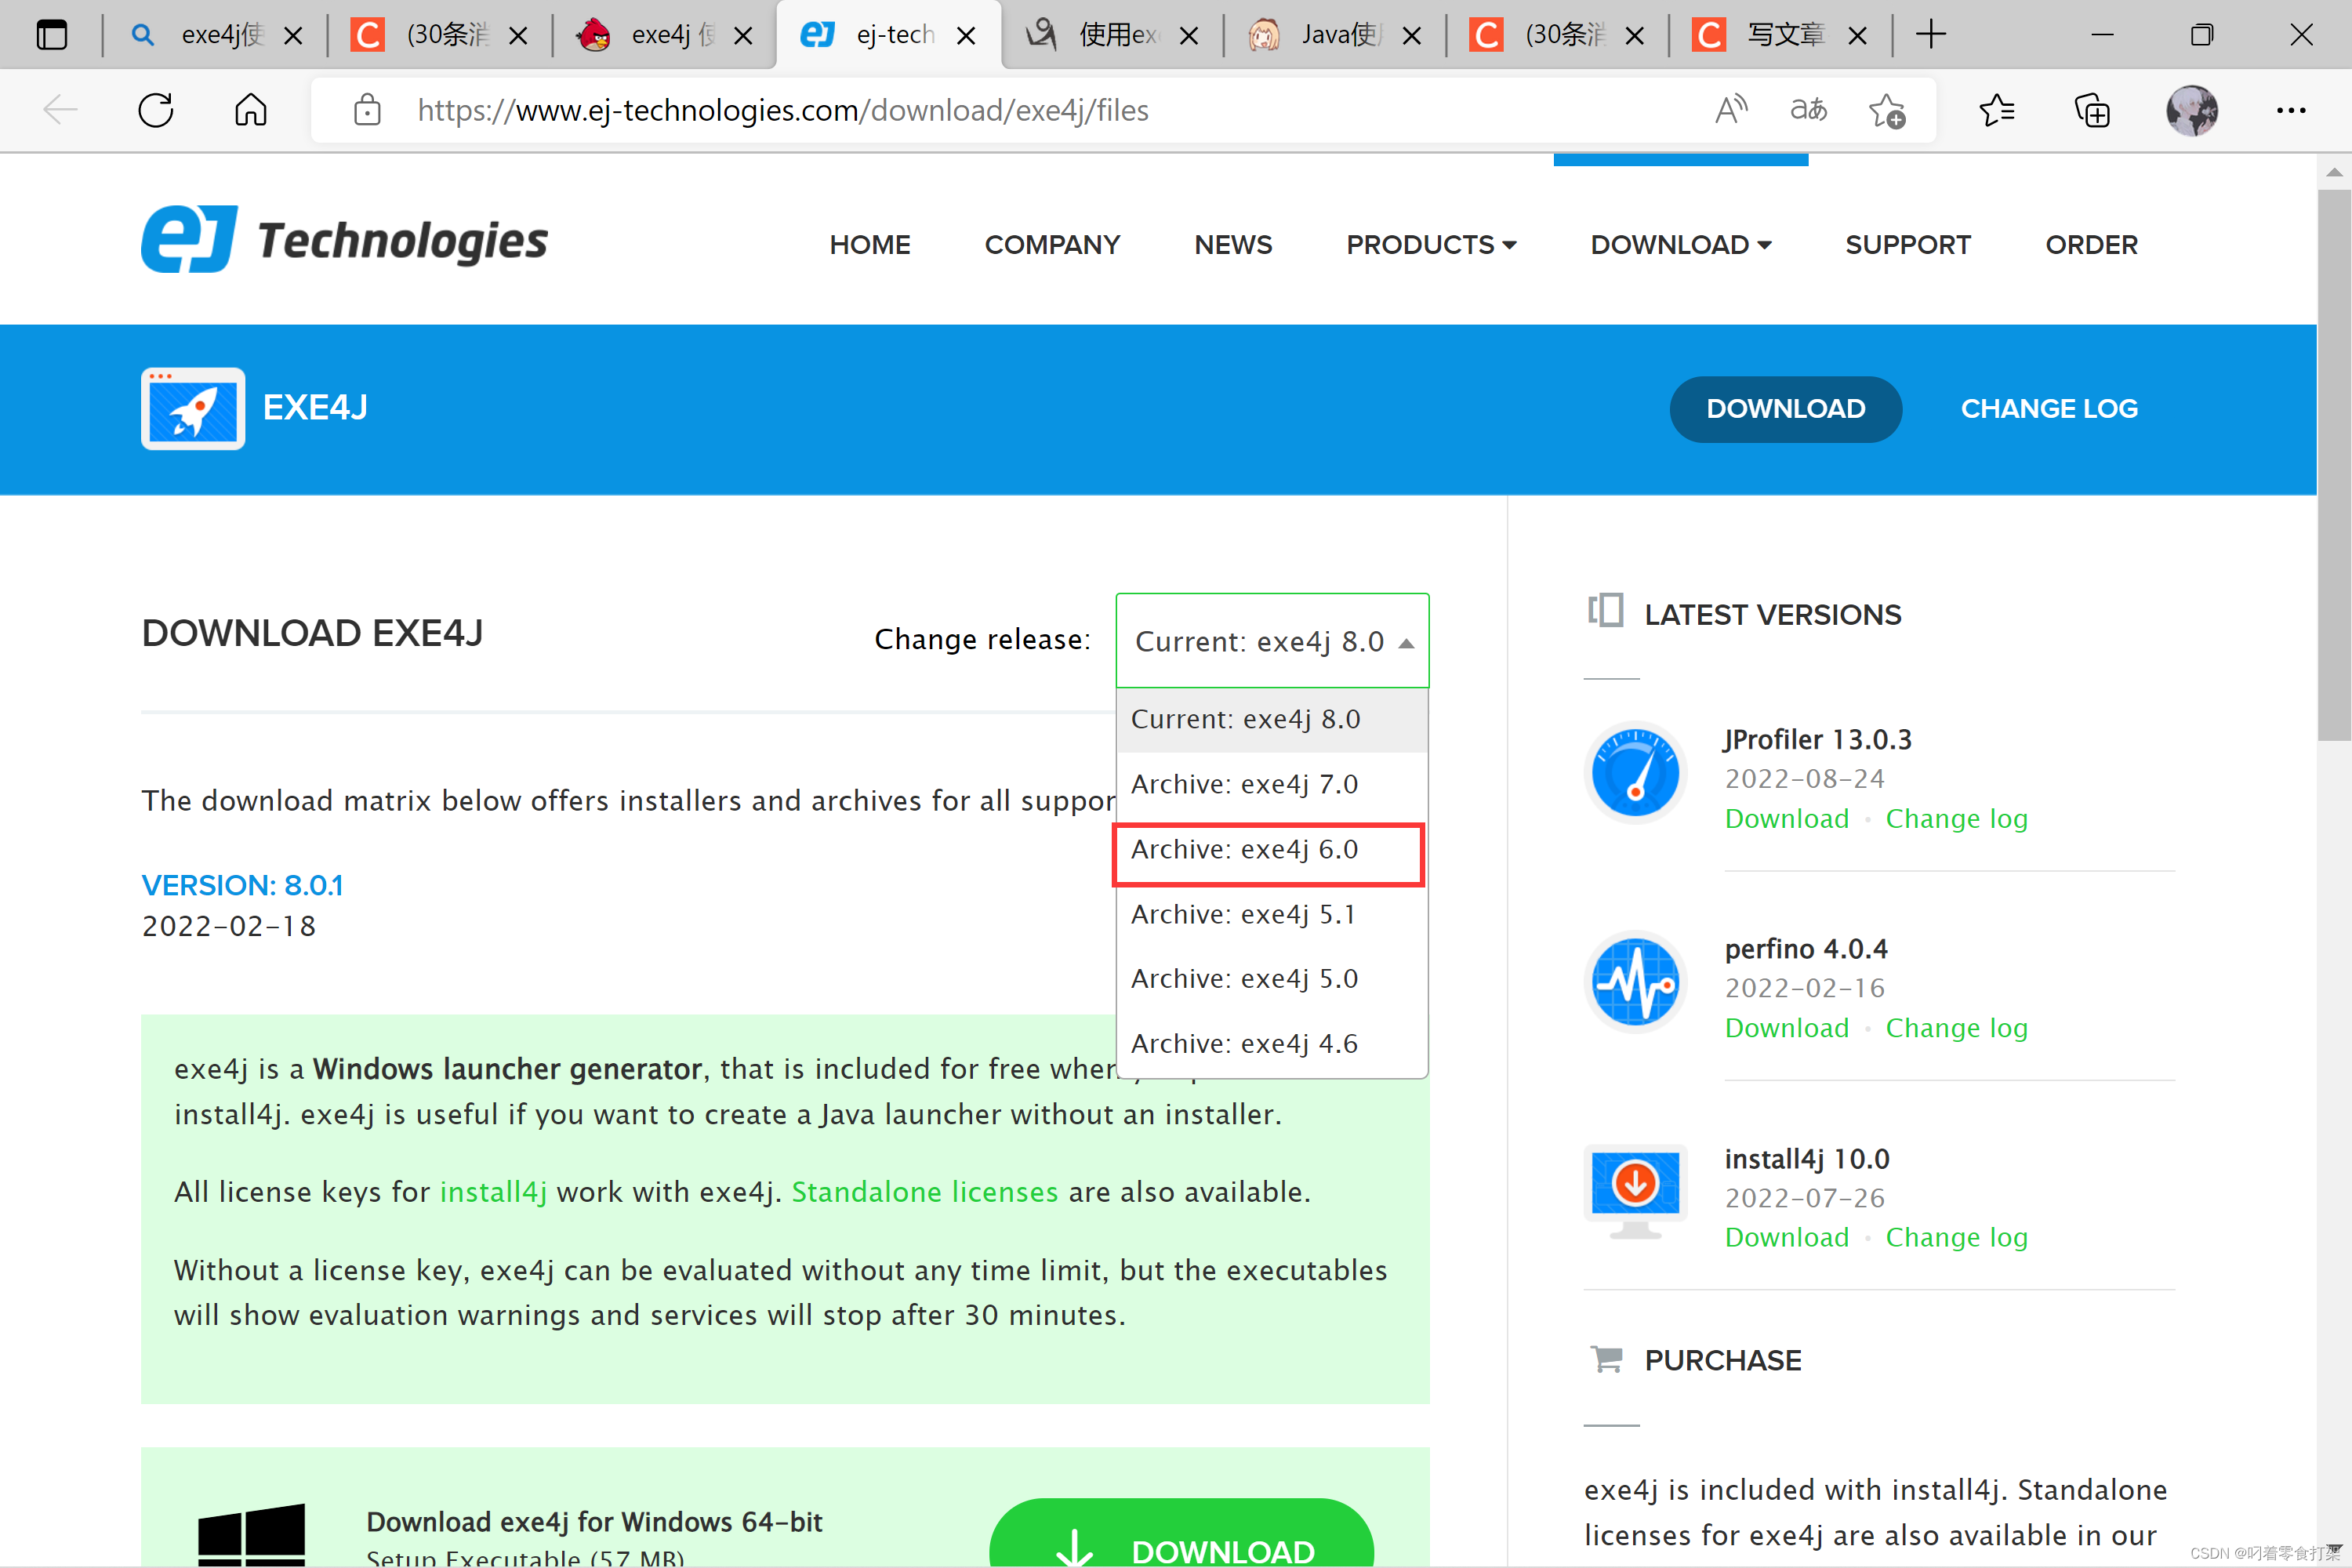Click the perfino pulse icon
Viewport: 2352px width, 1568px height.
pos(1636,982)
